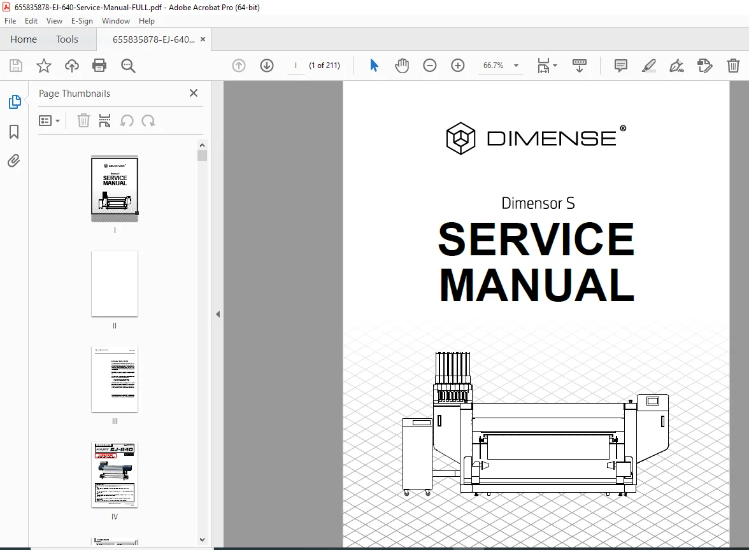Screen dimensions: 749x550
Task: Activate the Hand pan tool
Action: [402, 66]
